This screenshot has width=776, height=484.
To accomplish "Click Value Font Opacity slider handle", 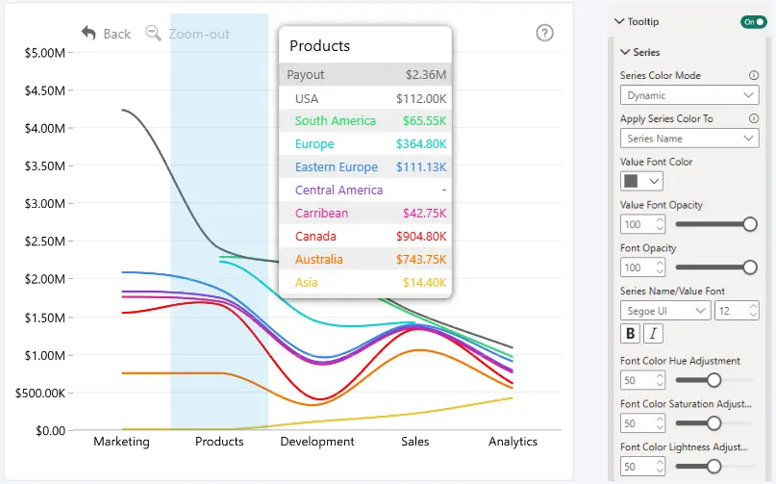I will (x=750, y=224).
